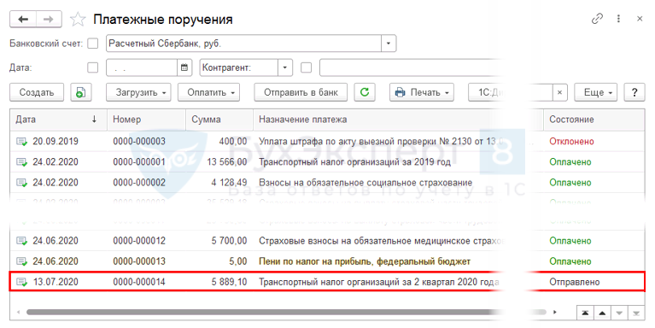655x328 pixels.
Task: Jump to the first list row arrow
Action: pyautogui.click(x=585, y=313)
